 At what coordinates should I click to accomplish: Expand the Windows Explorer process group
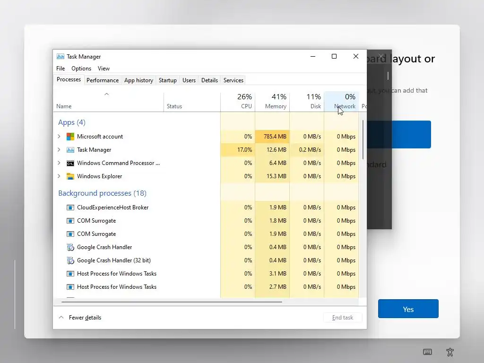[59, 176]
